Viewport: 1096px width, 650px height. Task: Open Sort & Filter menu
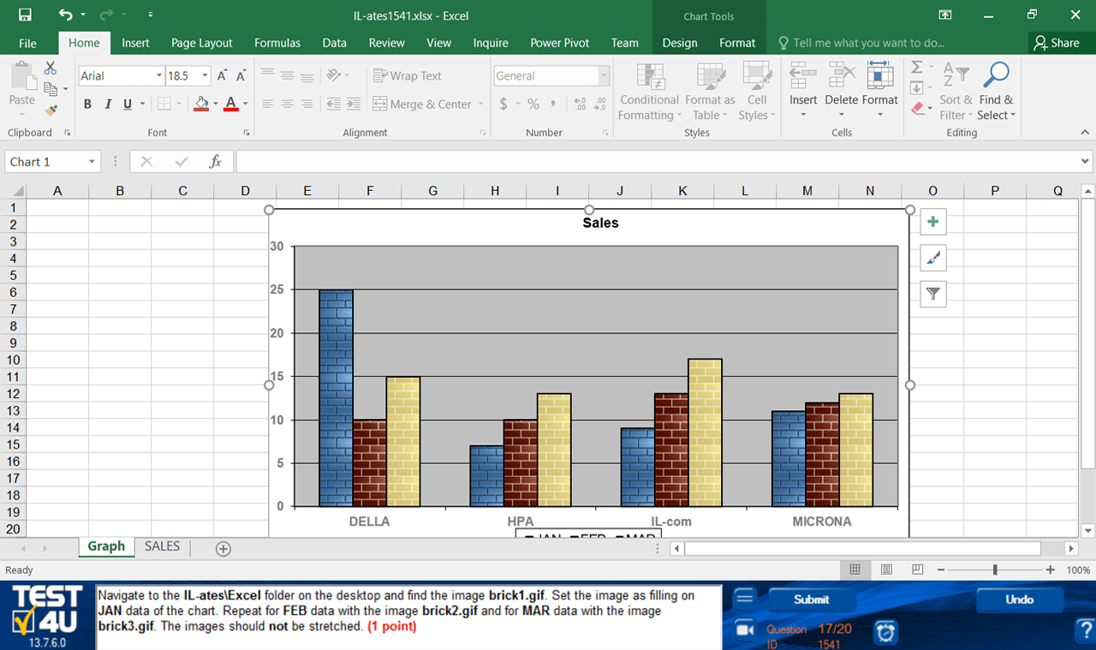pos(956,91)
